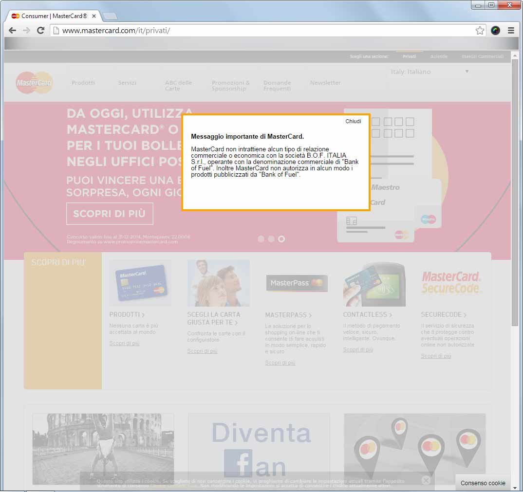Close the Consumer | MasterCard tab
523x492 pixels.
tap(94, 16)
